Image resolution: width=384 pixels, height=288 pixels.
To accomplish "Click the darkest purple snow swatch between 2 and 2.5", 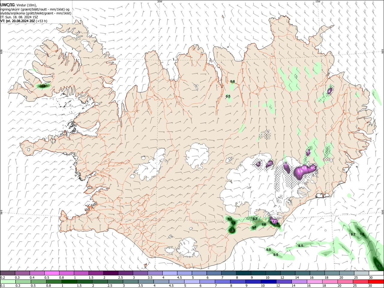I will coord(110,273).
